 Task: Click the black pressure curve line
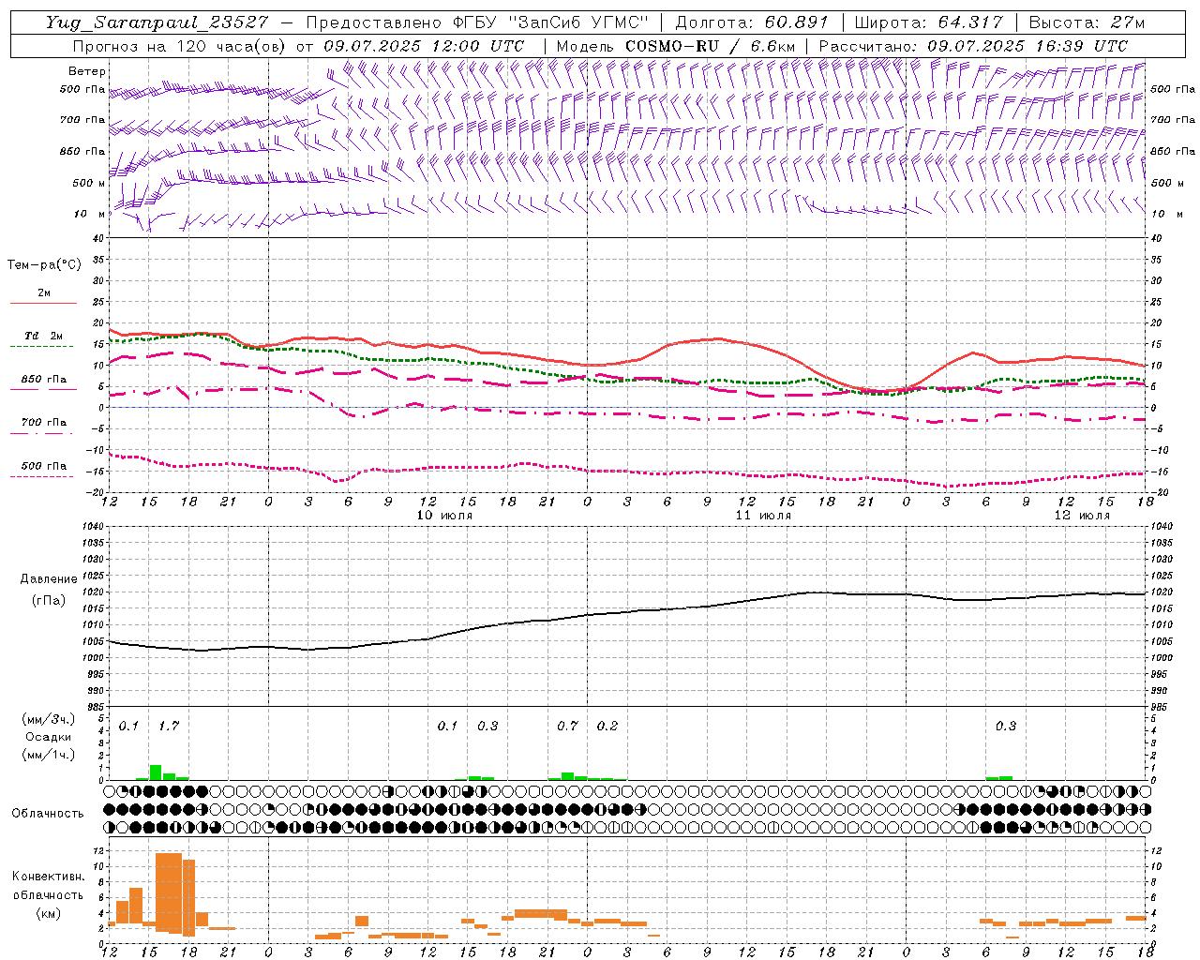(x=628, y=612)
